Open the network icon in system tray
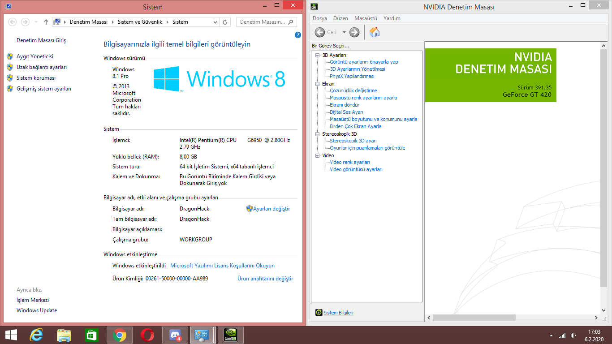 point(562,335)
